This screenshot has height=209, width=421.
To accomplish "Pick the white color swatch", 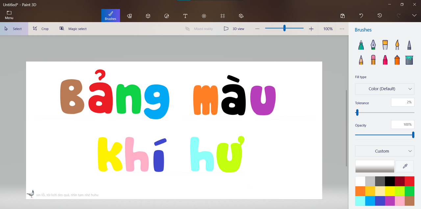I will pyautogui.click(x=360, y=181).
